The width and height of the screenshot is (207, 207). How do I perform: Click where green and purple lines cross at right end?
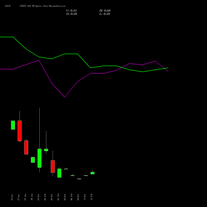(165, 68)
